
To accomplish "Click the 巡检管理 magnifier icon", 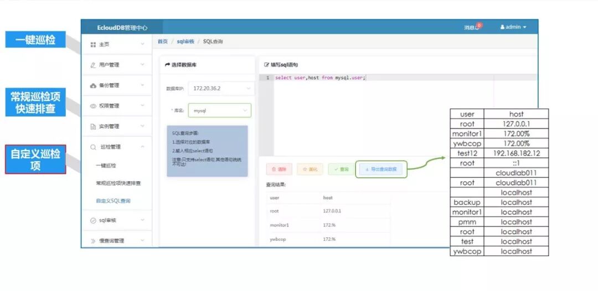I will click(93, 147).
